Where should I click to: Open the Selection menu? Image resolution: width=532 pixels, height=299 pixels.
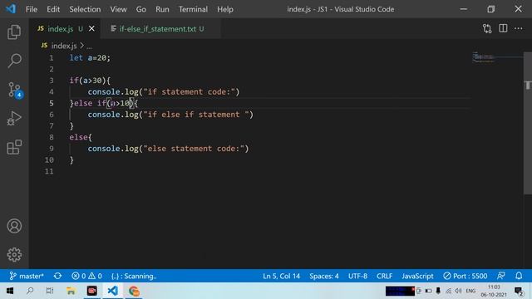85,9
